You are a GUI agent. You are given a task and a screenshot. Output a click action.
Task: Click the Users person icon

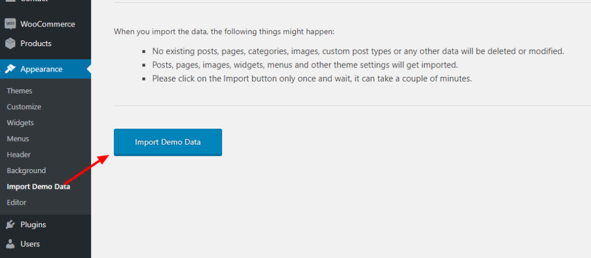[10, 244]
